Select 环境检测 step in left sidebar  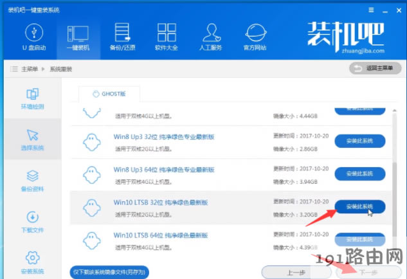click(x=32, y=98)
